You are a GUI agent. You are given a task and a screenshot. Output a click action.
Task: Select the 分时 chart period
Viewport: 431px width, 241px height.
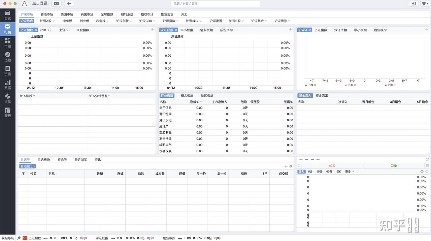[301, 172]
